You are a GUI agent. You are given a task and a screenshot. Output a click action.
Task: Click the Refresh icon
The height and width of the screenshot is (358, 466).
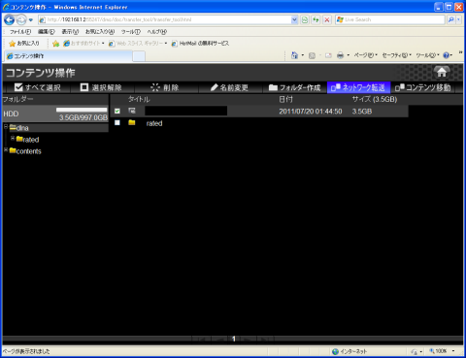pyautogui.click(x=316, y=19)
